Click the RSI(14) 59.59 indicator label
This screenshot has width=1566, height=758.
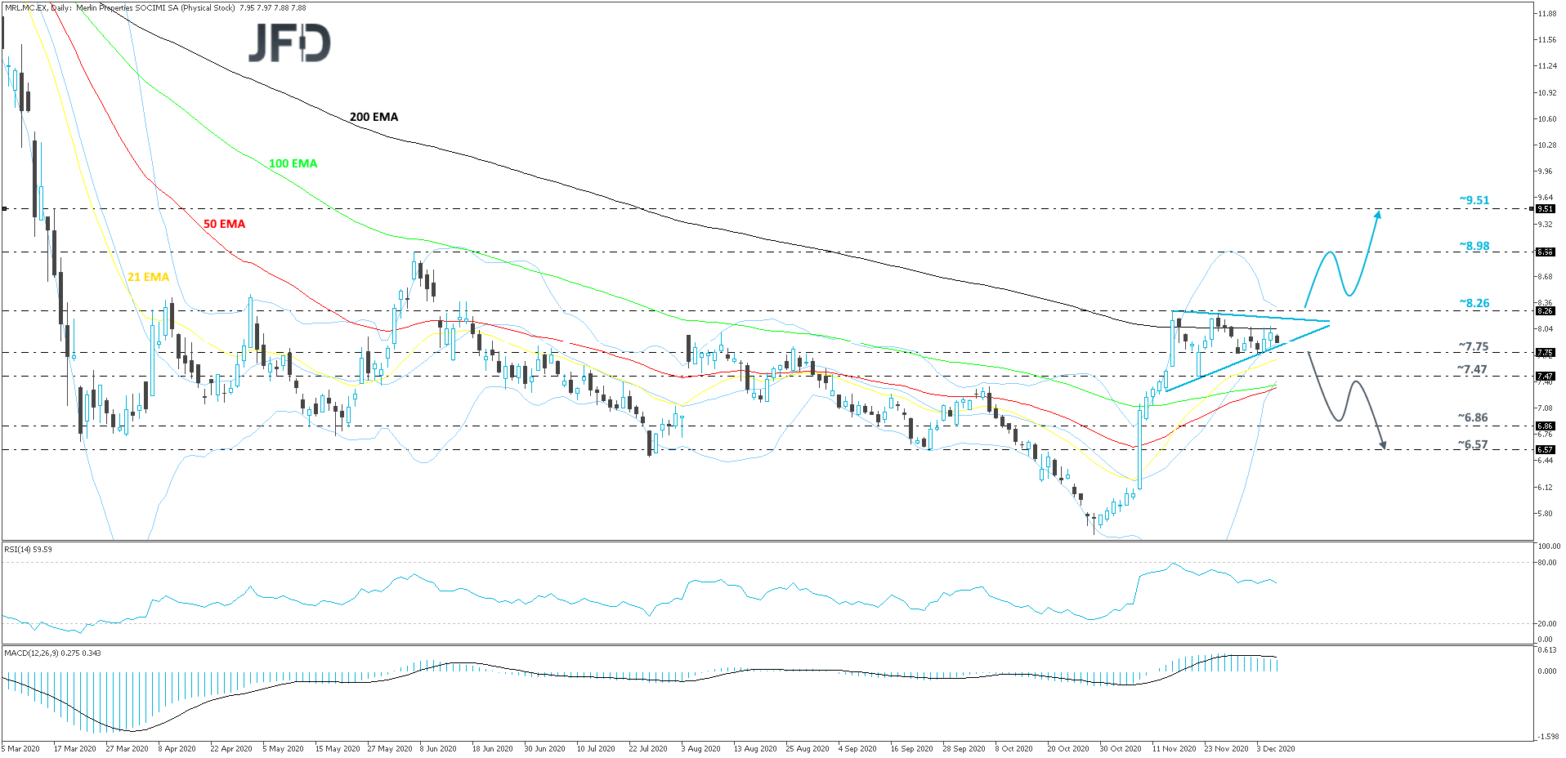point(27,550)
